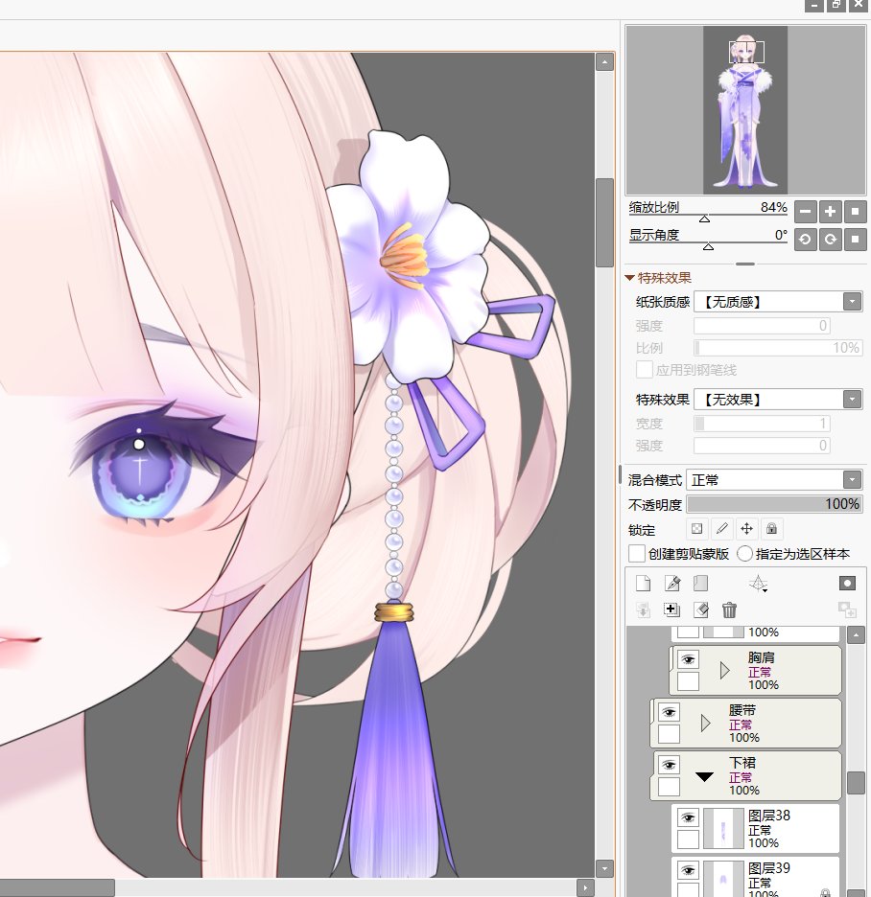Select the layer name 图层38

click(x=769, y=816)
